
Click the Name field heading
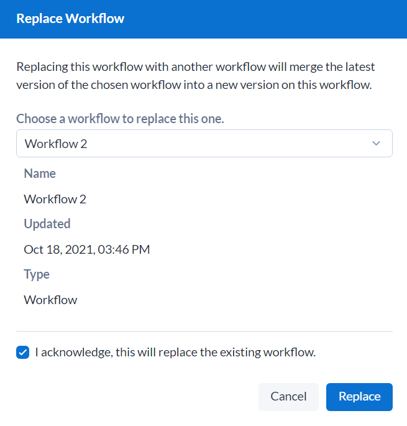40,174
